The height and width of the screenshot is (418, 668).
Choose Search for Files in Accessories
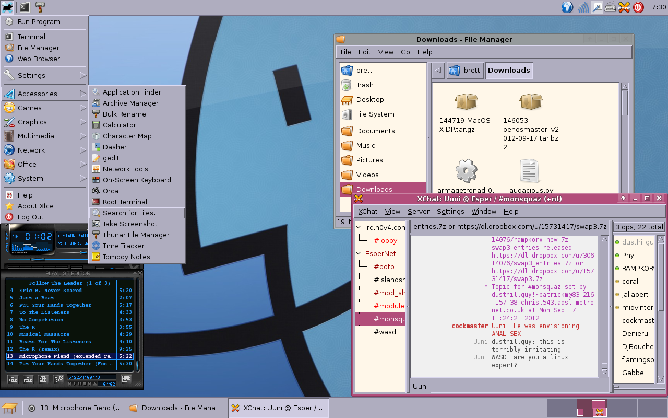coord(137,213)
